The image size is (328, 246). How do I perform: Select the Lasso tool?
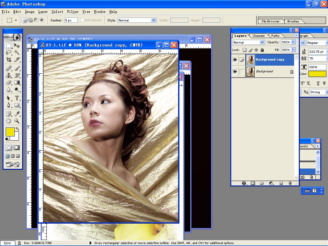click(9, 52)
